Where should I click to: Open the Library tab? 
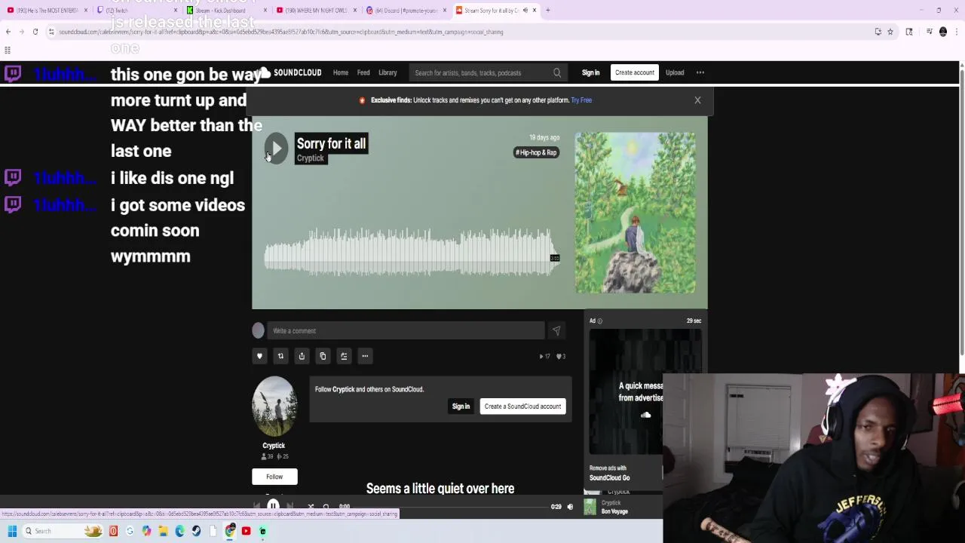[x=388, y=72]
